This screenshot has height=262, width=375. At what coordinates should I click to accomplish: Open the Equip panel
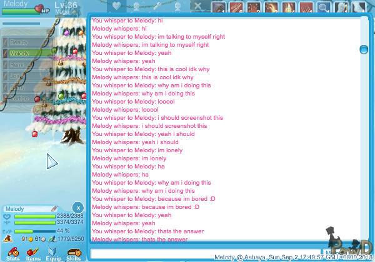point(53,252)
